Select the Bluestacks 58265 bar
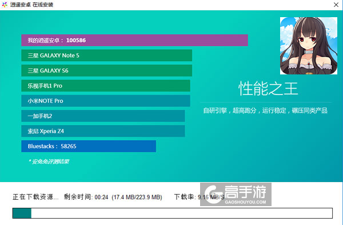 click(x=89, y=146)
